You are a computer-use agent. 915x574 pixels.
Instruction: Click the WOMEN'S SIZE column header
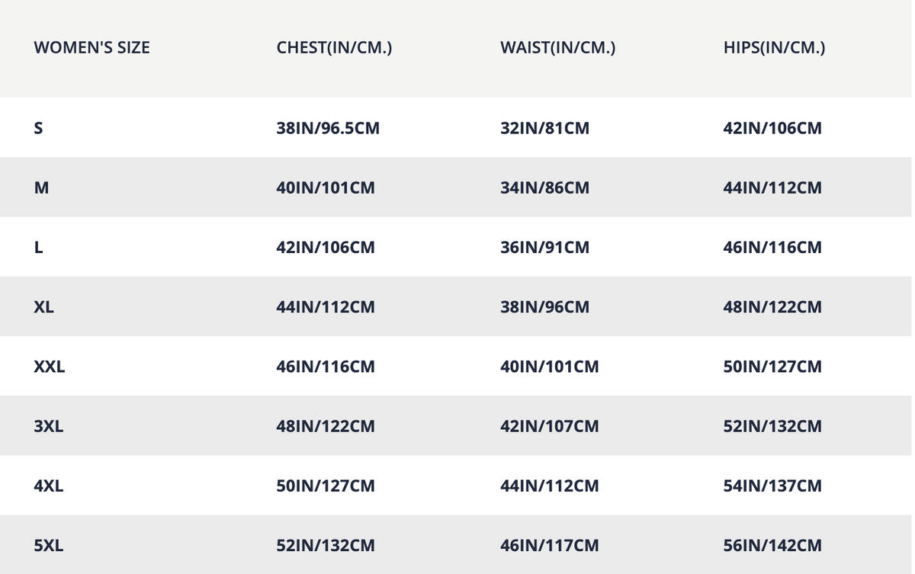coord(91,47)
